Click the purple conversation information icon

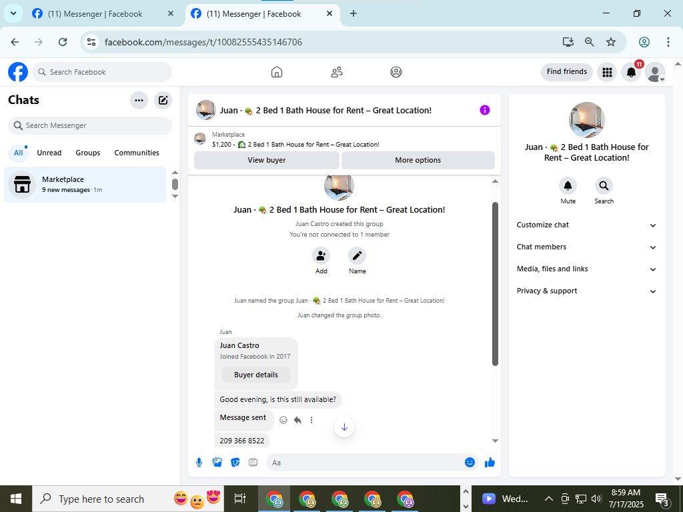pyautogui.click(x=485, y=110)
